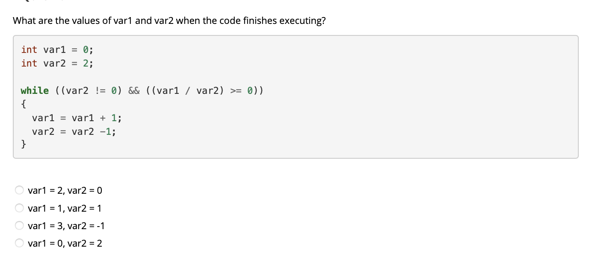The height and width of the screenshot is (262, 598).
Task: Click the line 'var2 = var2 -1;'
Action: pyautogui.click(x=74, y=131)
